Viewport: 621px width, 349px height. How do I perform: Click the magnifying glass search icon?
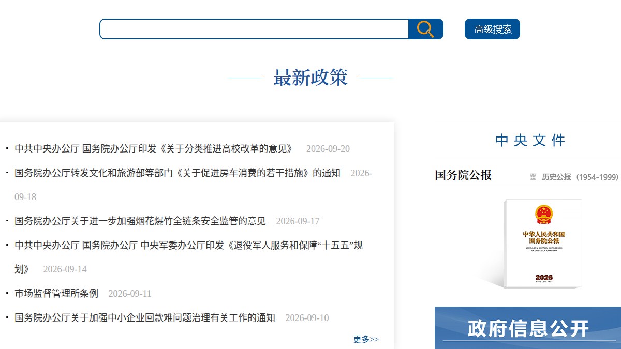coord(425,29)
